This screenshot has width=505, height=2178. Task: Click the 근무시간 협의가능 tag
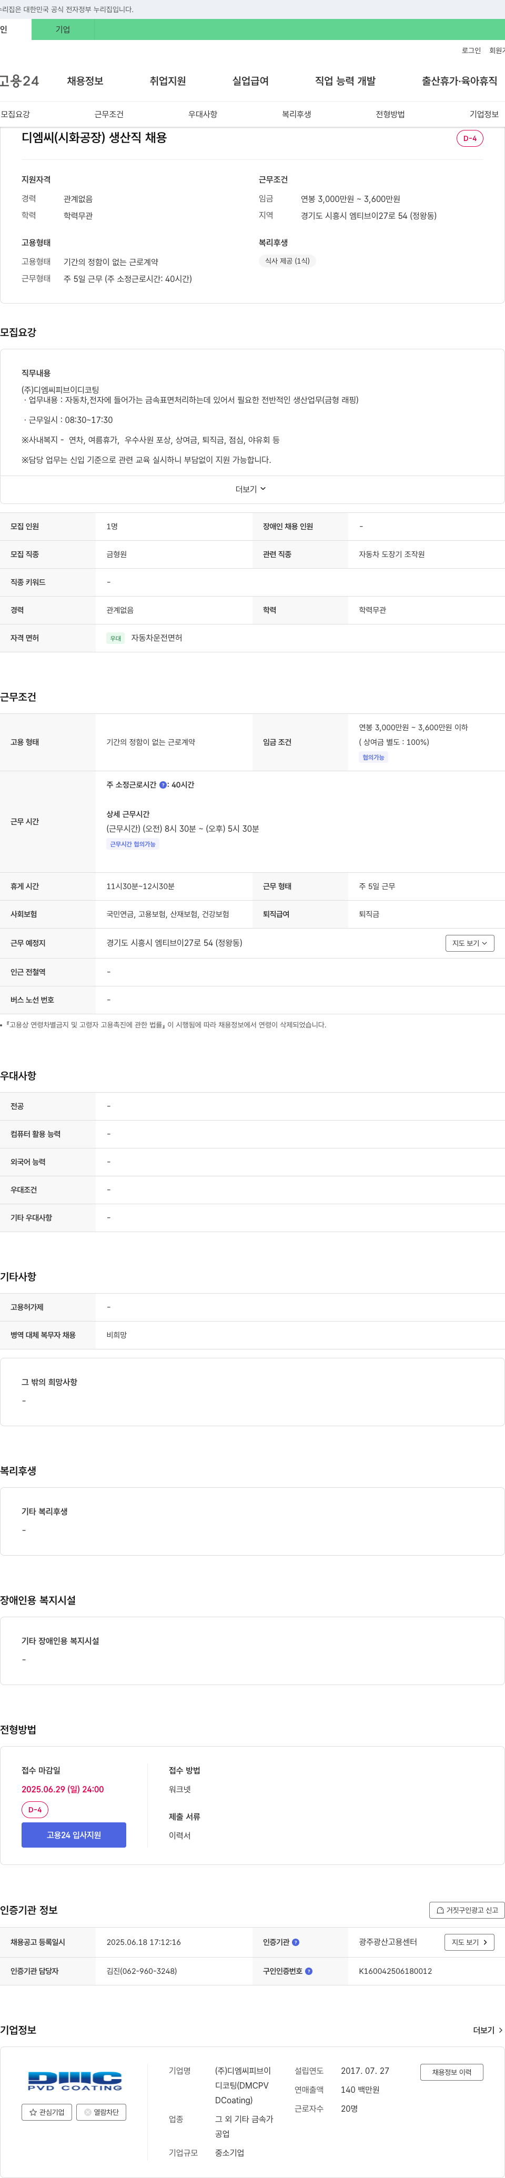(x=133, y=844)
